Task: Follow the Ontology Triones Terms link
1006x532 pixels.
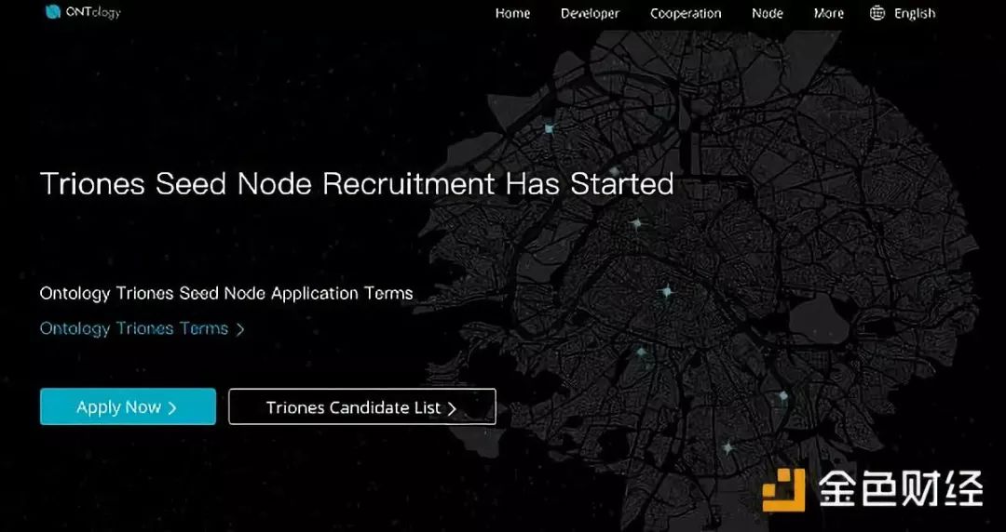Action: pos(142,329)
